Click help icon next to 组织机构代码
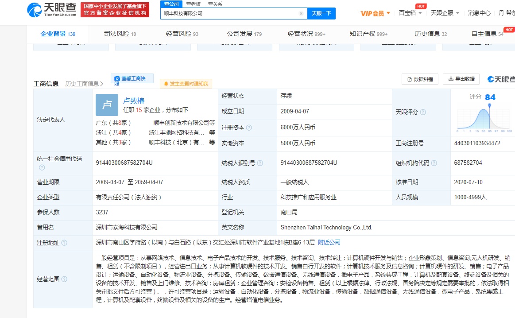This screenshot has width=515, height=318. [434, 163]
